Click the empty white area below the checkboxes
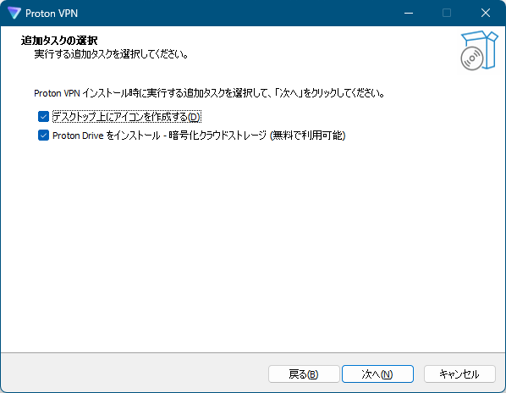Image resolution: width=506 pixels, height=393 pixels. pyautogui.click(x=253, y=246)
